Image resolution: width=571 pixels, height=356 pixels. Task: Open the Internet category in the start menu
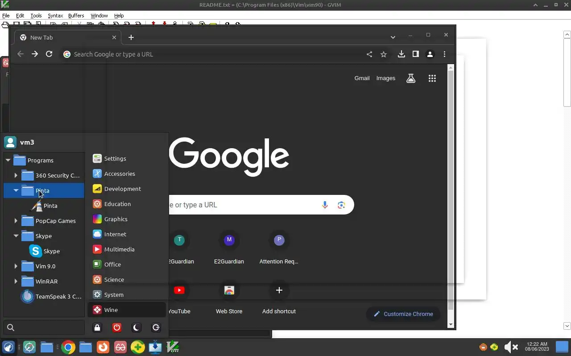tap(127, 234)
